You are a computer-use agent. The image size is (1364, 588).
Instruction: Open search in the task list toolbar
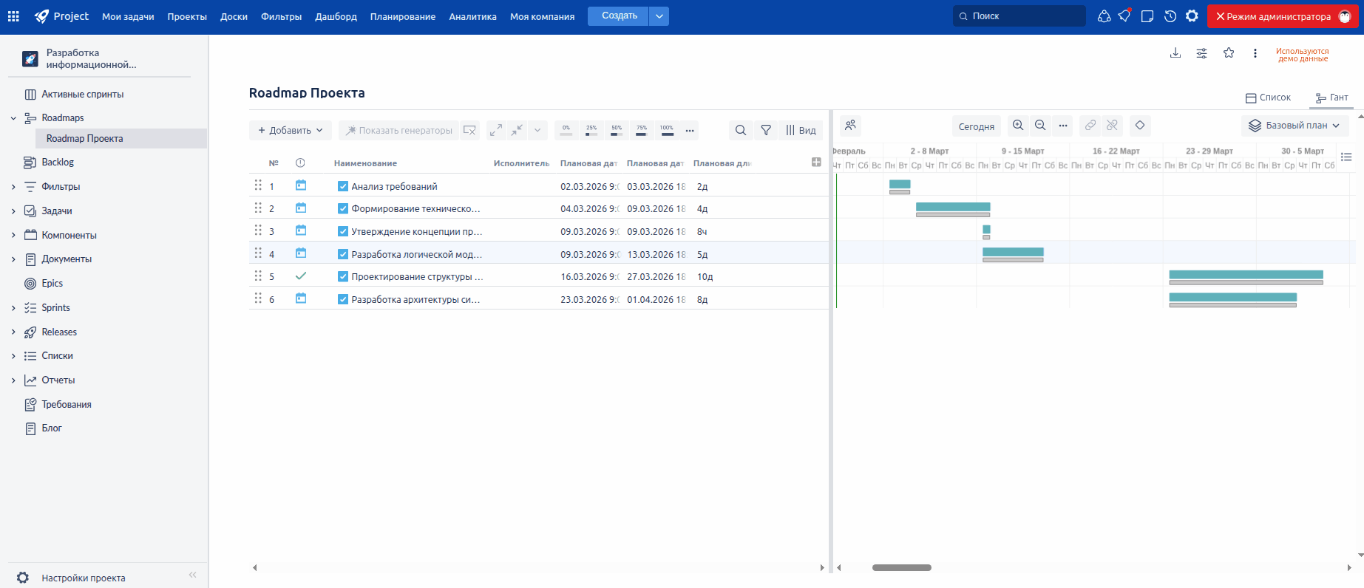point(740,130)
